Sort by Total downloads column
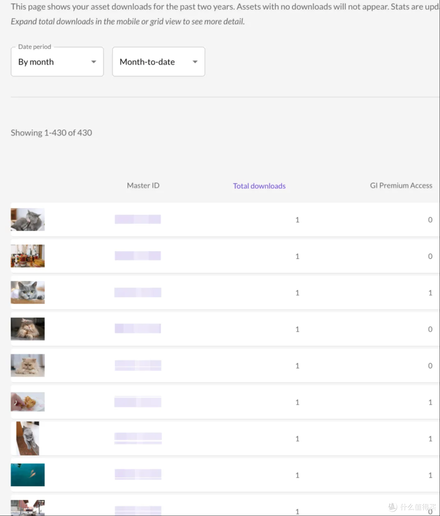The height and width of the screenshot is (516, 440). [259, 186]
